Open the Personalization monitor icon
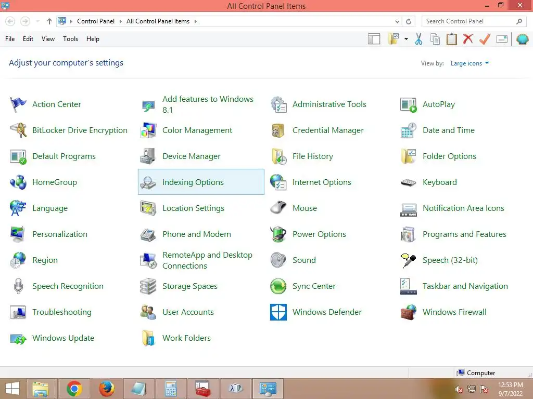Screen dimensions: 533x399 (x=18, y=234)
